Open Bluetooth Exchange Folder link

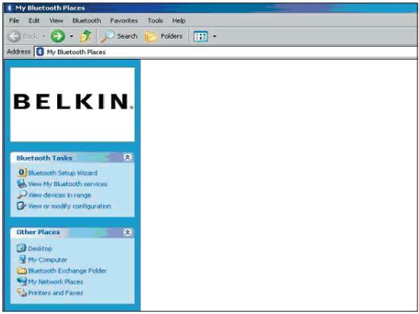68,271
